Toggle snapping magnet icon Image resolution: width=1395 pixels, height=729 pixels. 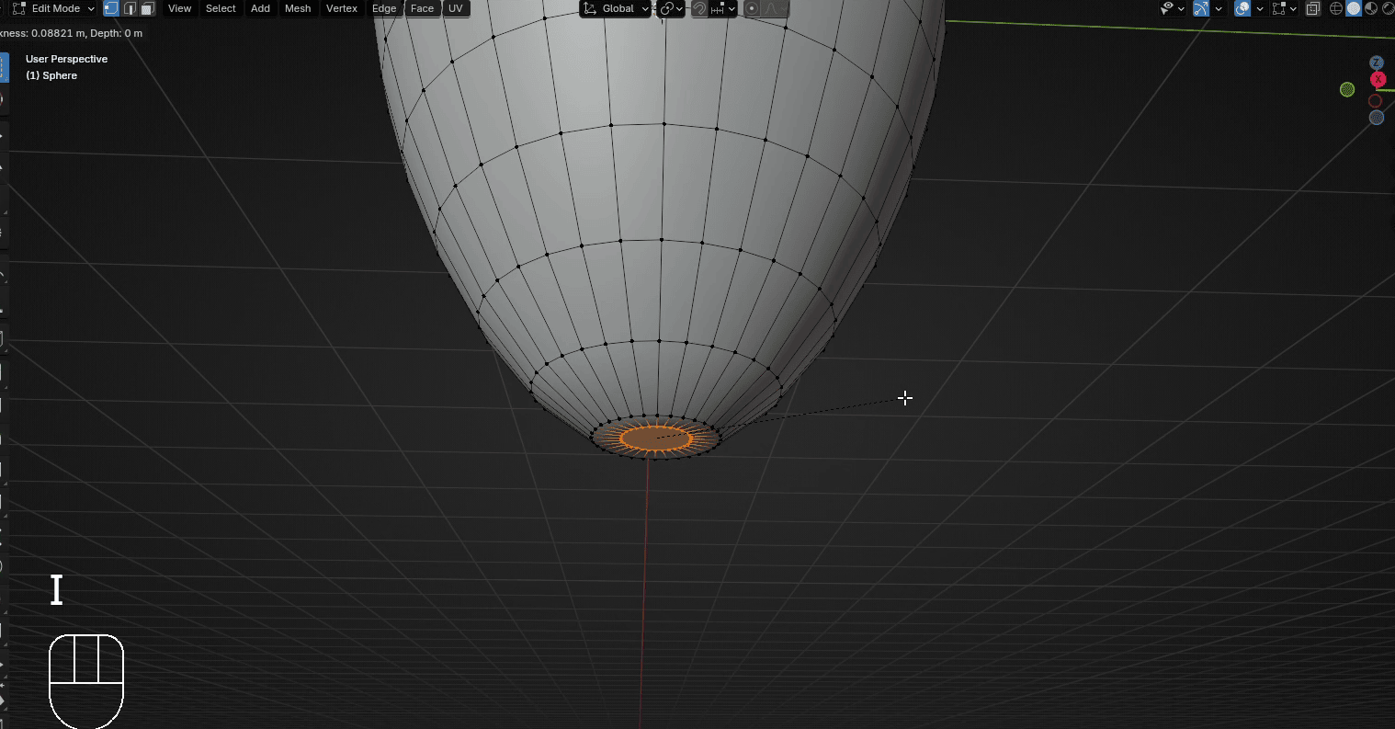point(700,8)
